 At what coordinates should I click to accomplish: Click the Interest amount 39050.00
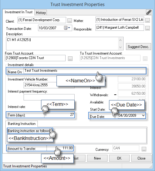pos(132,86)
